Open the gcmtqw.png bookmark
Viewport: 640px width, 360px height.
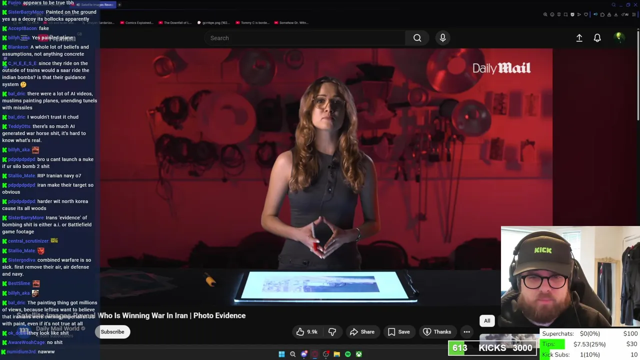pyautogui.click(x=213, y=22)
